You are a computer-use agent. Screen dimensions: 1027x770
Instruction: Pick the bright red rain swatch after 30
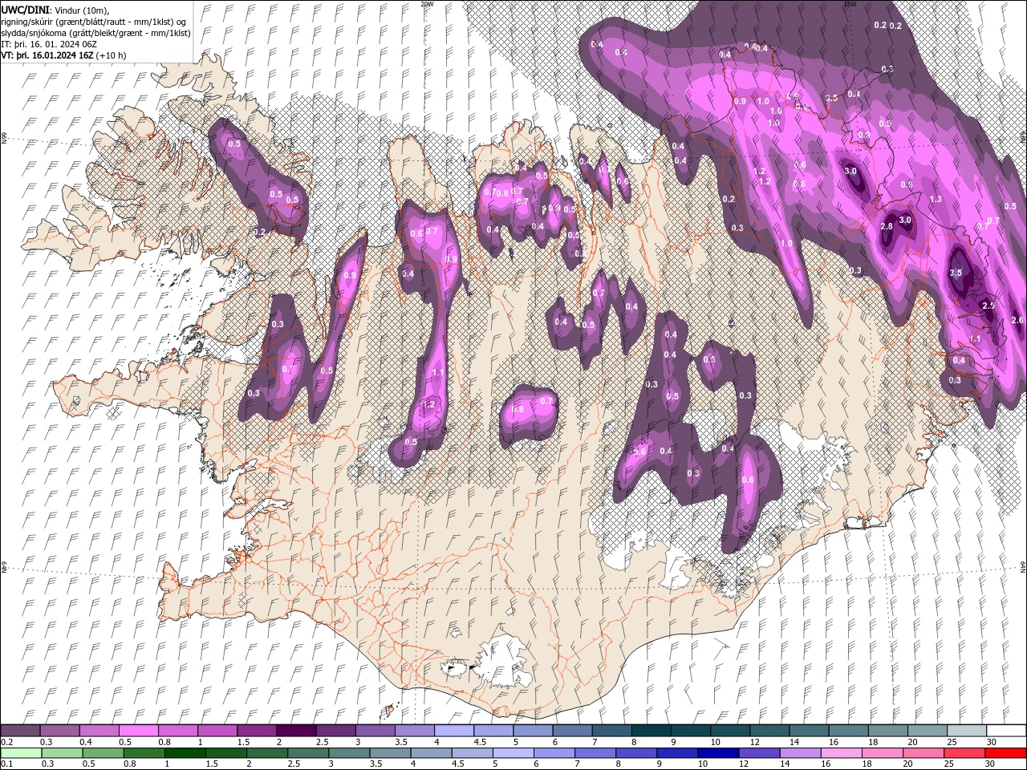tap(1006, 753)
